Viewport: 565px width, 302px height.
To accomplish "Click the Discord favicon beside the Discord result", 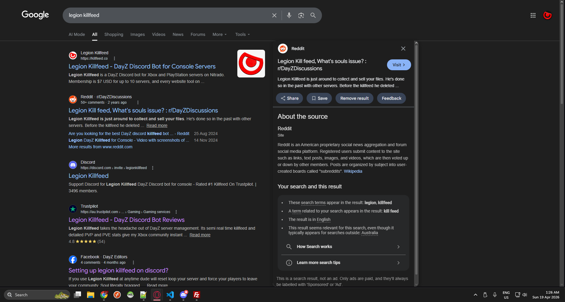I will coord(73,165).
